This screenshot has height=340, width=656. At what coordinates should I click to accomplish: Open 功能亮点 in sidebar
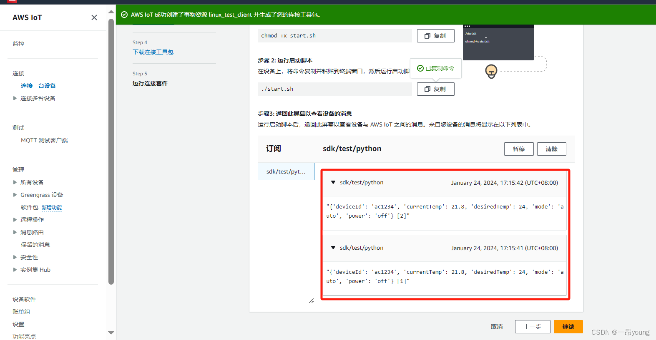coord(24,336)
